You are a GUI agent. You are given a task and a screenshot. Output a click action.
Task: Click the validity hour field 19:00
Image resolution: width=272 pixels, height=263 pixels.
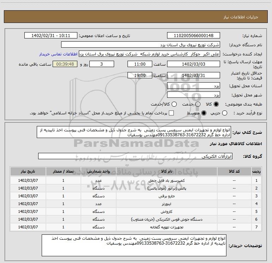pyautogui.click(x=140, y=76)
